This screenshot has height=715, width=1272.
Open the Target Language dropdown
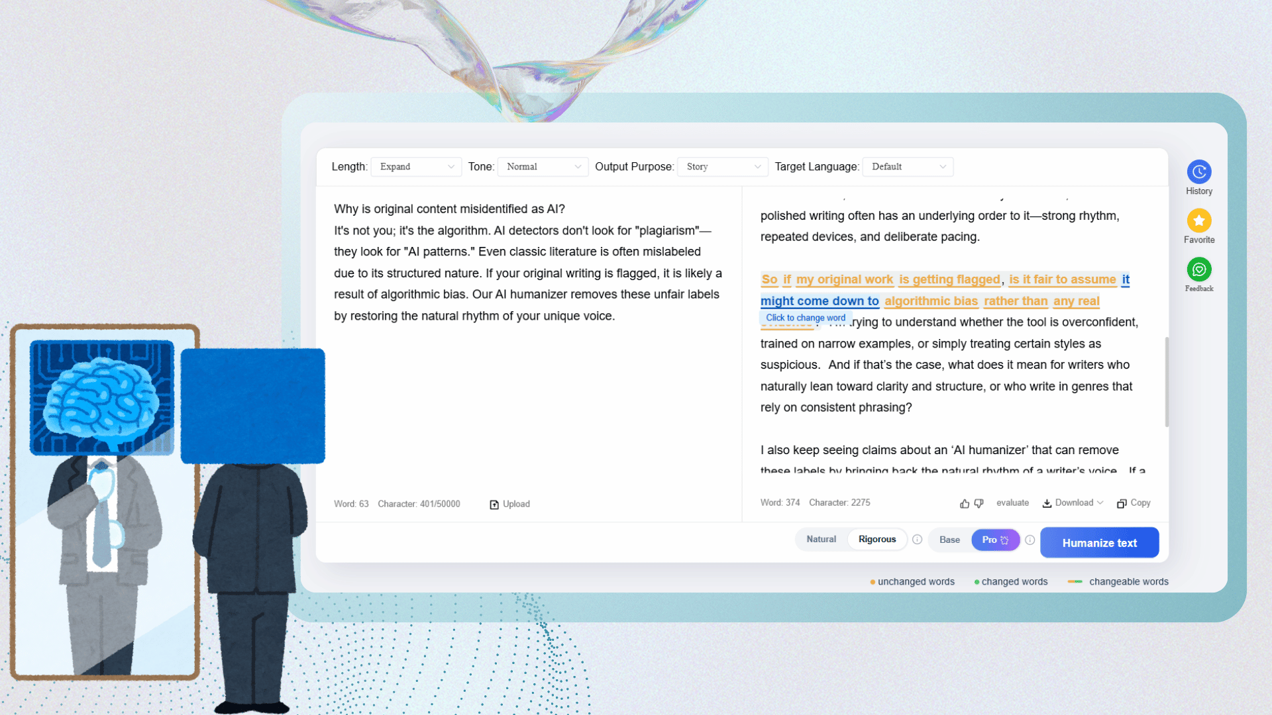(908, 167)
